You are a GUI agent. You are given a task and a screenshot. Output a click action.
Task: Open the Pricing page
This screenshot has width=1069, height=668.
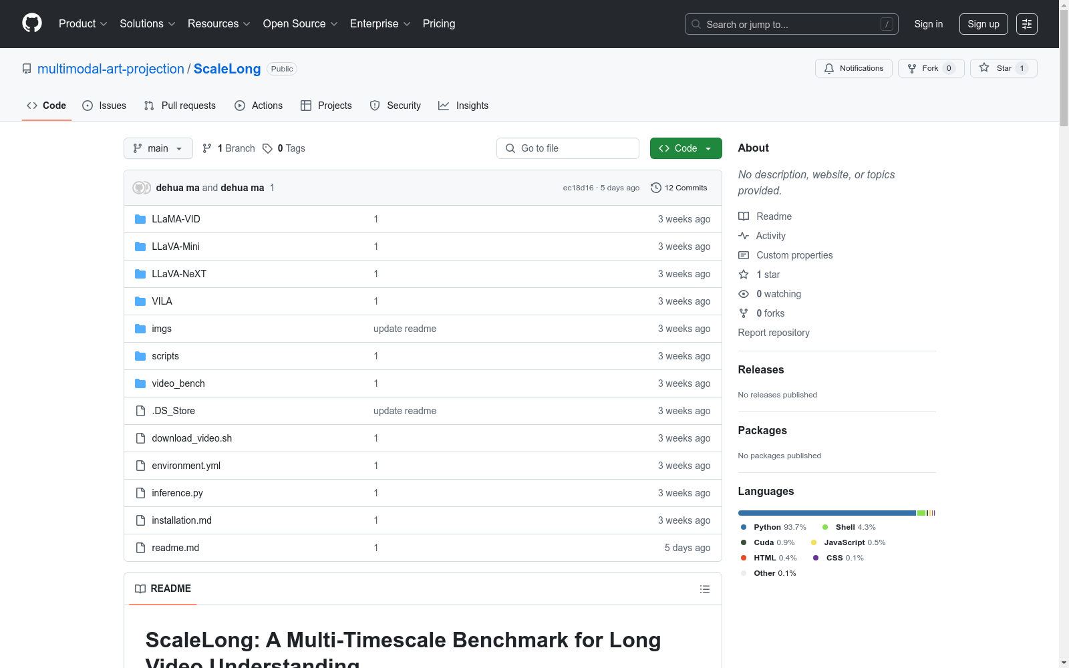[439, 24]
